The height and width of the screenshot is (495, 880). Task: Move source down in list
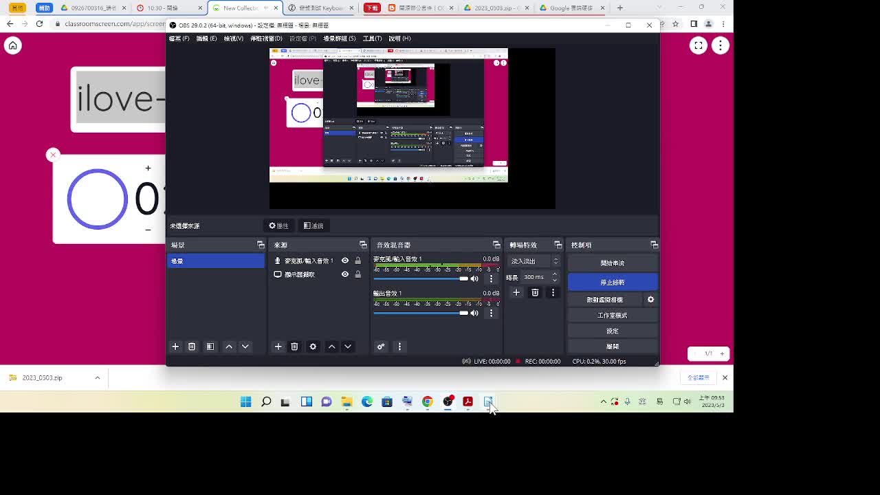348,346
